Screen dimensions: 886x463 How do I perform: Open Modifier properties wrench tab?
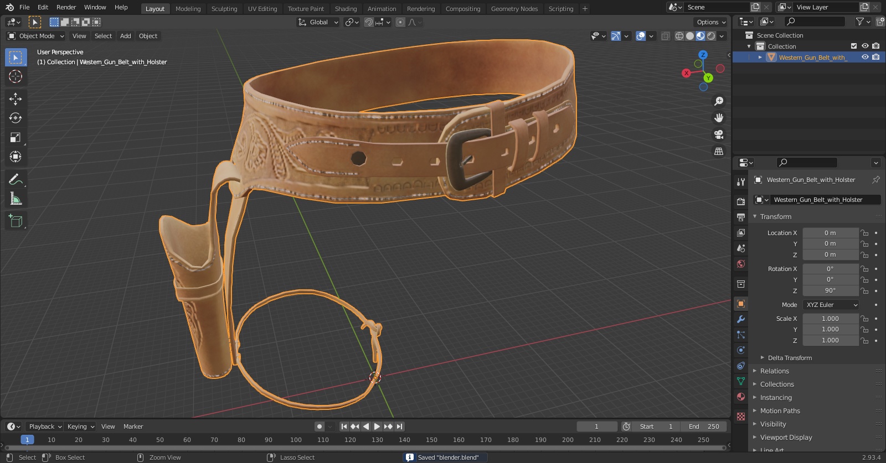pos(741,319)
